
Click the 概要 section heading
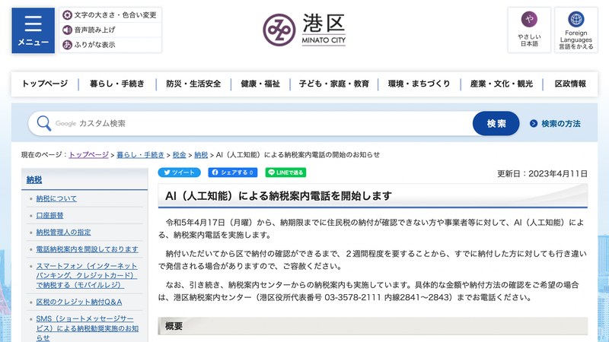click(174, 326)
